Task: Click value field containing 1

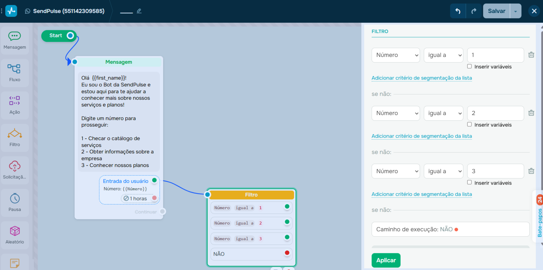Action: [x=495, y=55]
